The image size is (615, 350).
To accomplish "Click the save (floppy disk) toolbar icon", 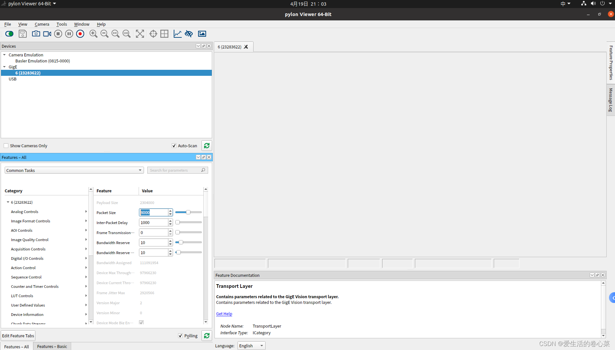I will (x=23, y=34).
